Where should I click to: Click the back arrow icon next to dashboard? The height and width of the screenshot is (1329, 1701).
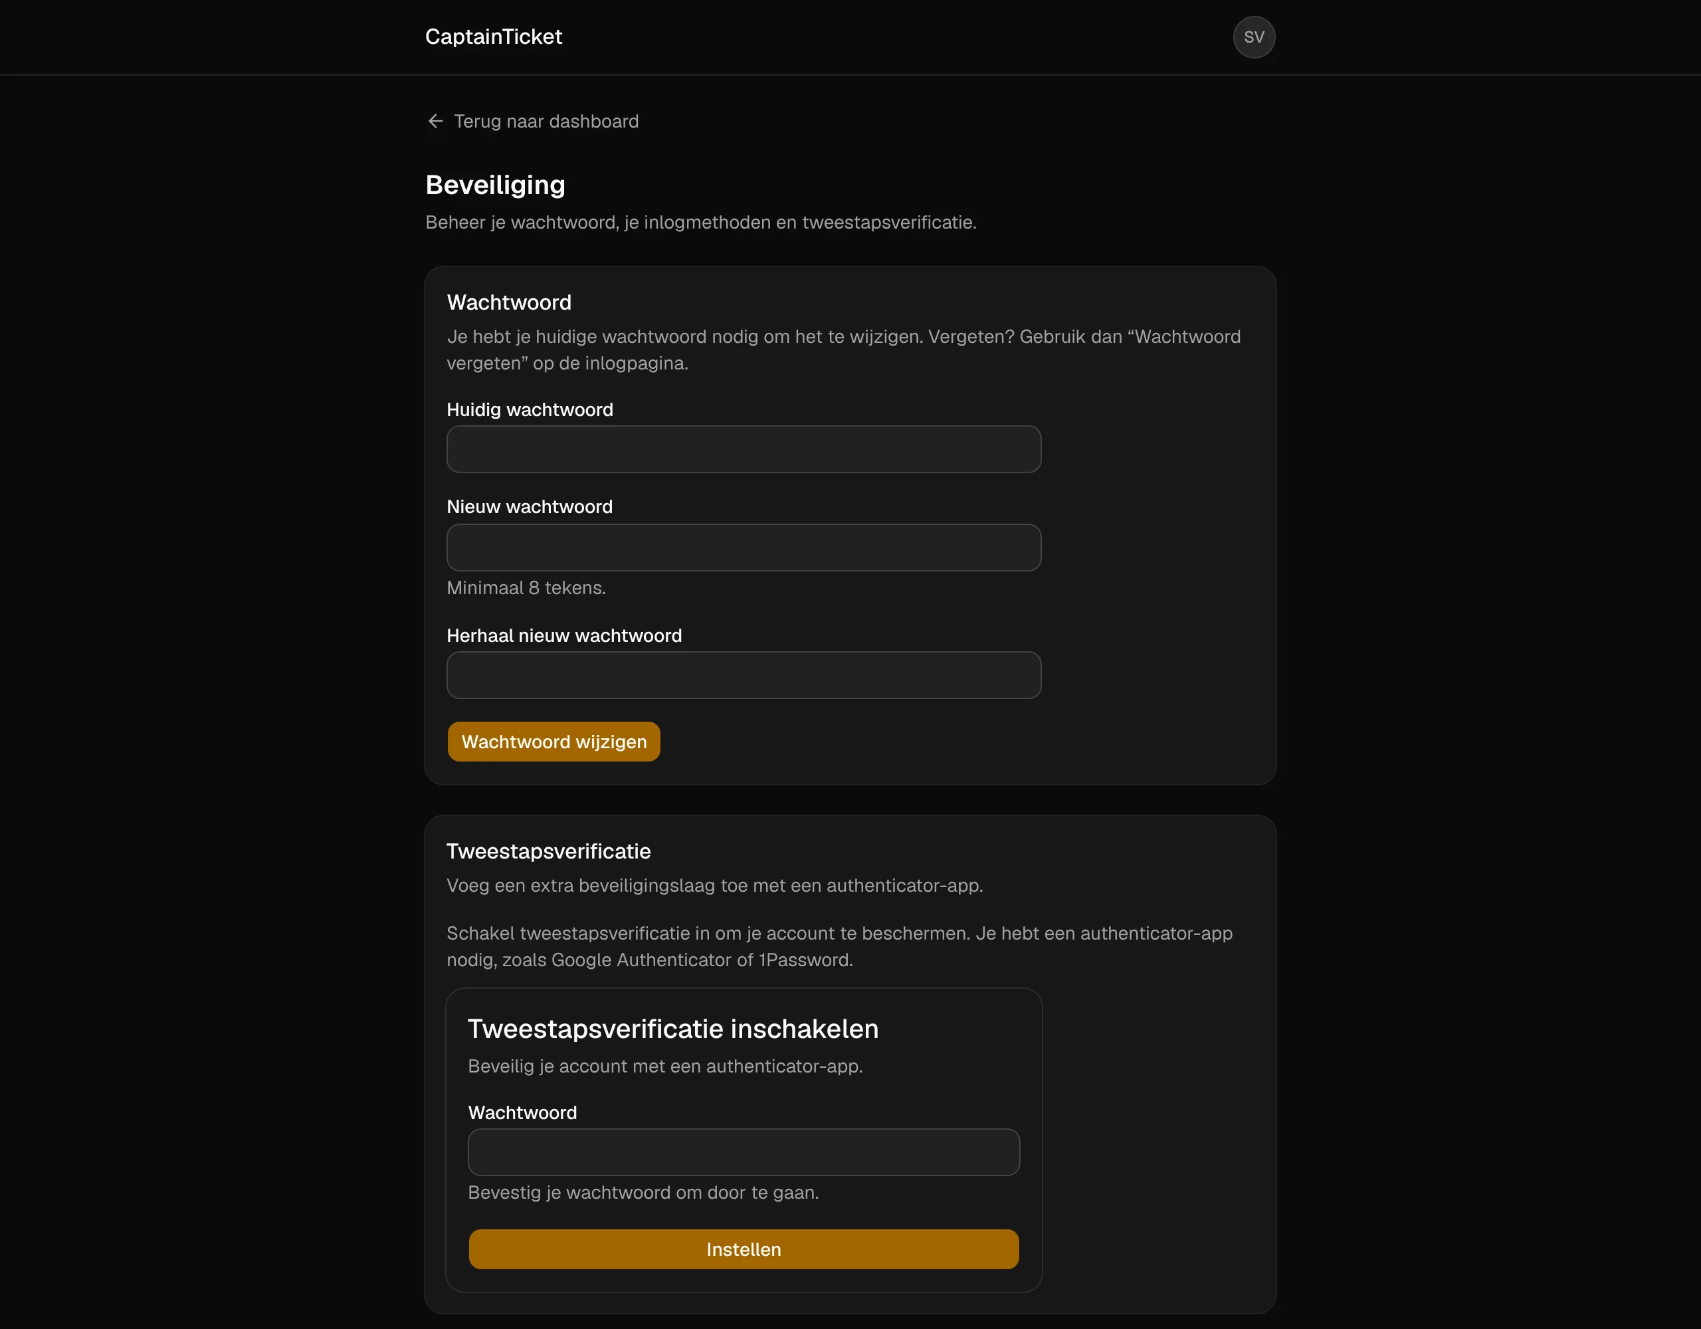pos(435,121)
